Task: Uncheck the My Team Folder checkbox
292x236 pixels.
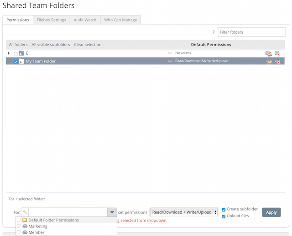Action: (16, 62)
